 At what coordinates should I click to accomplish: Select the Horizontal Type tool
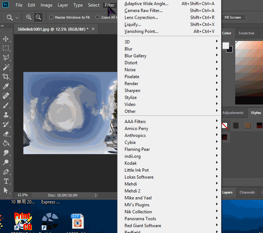click(6, 182)
